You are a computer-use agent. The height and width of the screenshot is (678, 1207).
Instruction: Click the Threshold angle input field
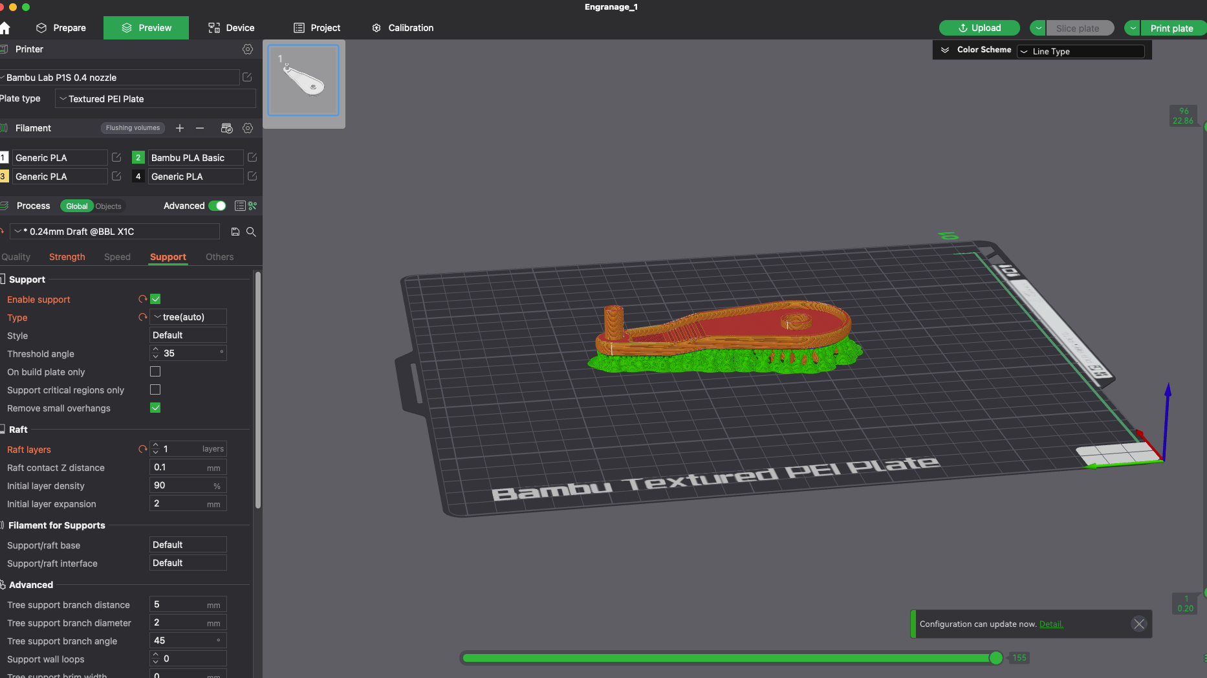click(x=188, y=353)
